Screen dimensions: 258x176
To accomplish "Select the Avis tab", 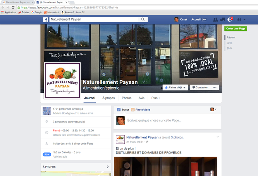I will [141, 98].
